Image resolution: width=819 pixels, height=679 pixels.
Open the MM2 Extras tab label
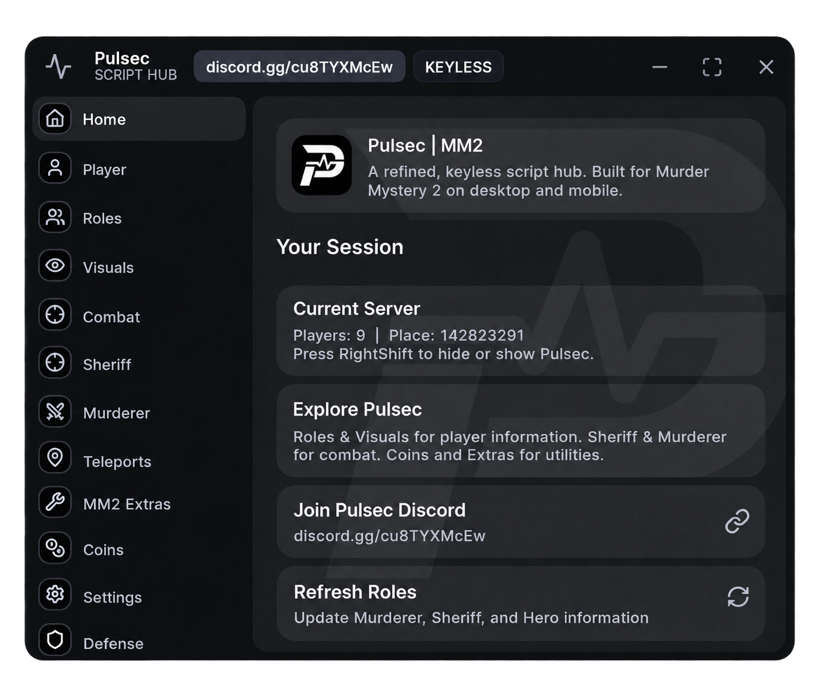[127, 504]
